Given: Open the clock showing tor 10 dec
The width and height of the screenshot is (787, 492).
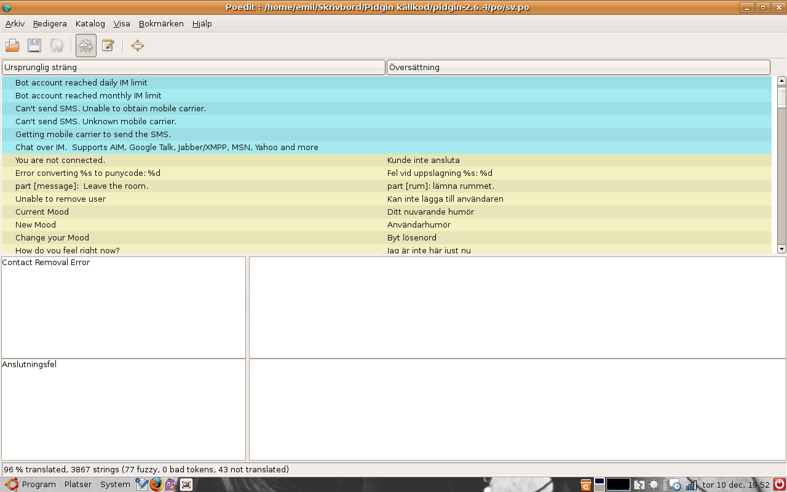Looking at the screenshot, I should click(x=736, y=485).
